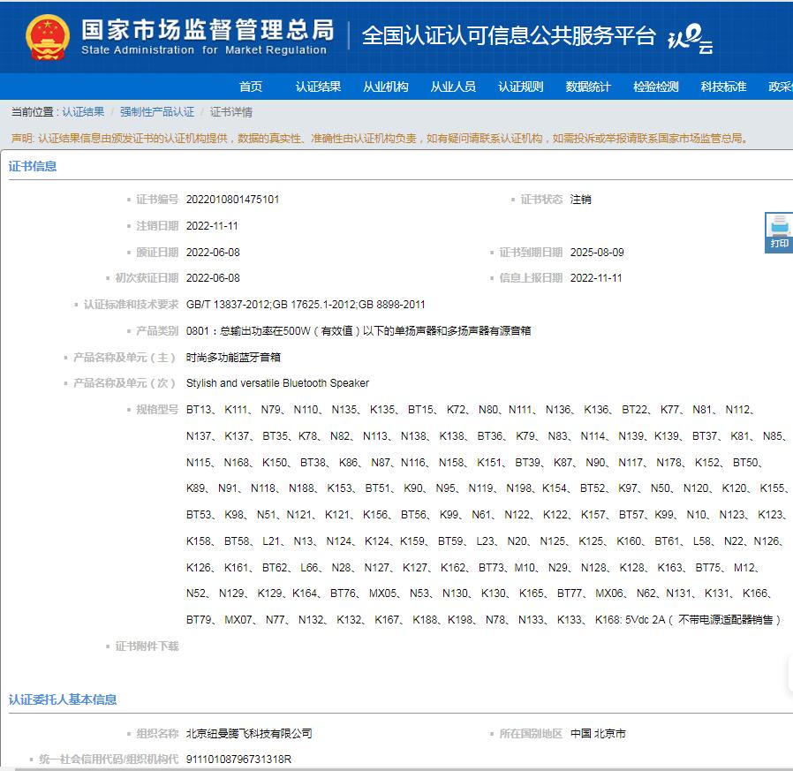Click the region value 中国 北京市
Image resolution: width=793 pixels, height=771 pixels.
pos(598,734)
